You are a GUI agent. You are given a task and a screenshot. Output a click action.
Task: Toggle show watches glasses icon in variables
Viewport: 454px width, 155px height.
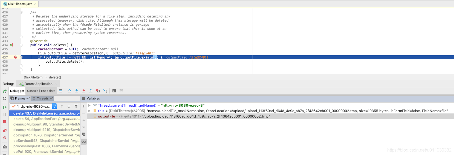tap(84, 142)
